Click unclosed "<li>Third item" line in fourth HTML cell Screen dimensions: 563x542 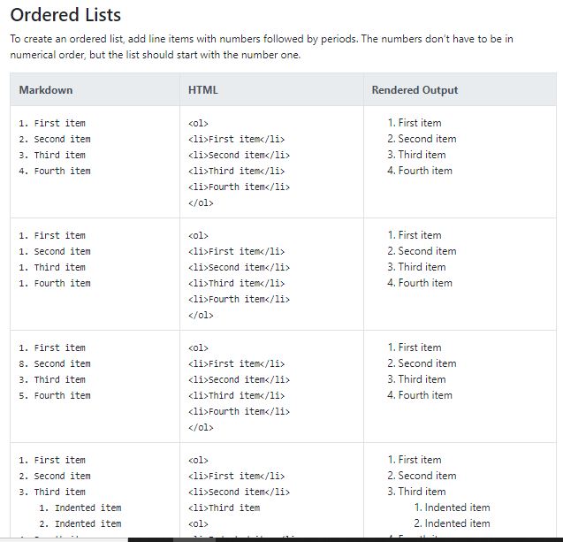224,508
